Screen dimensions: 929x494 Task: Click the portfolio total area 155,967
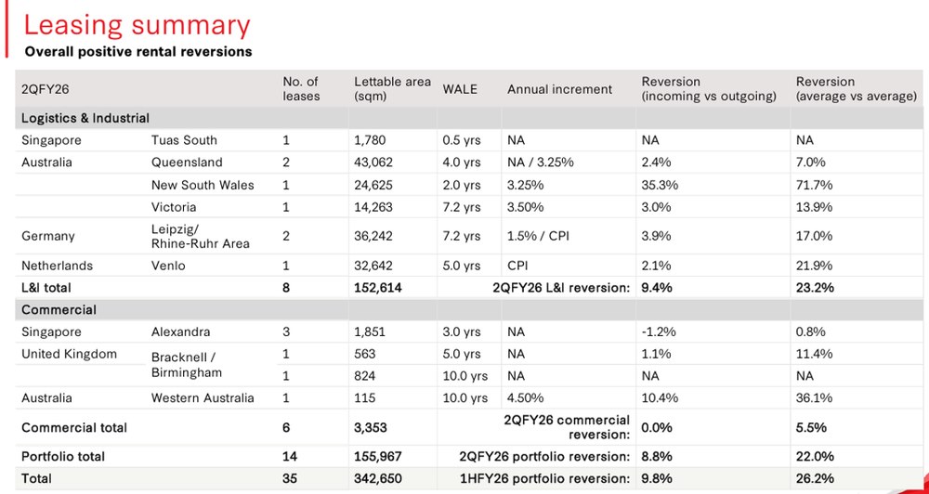[x=378, y=457]
